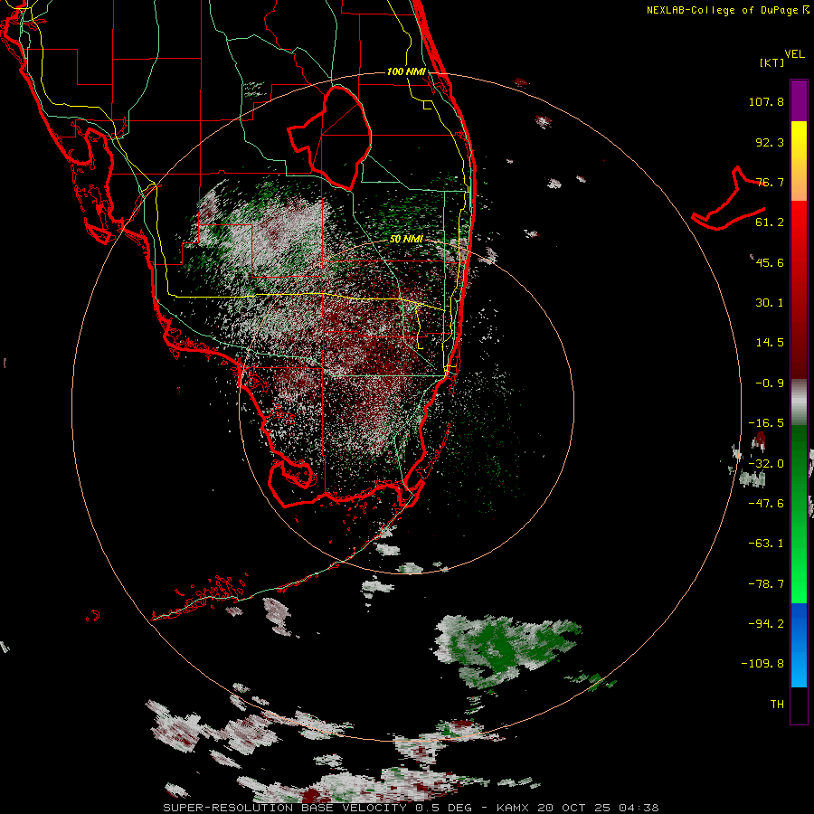This screenshot has width=814, height=814.
Task: Click the [KT] units label
Action: (x=771, y=62)
